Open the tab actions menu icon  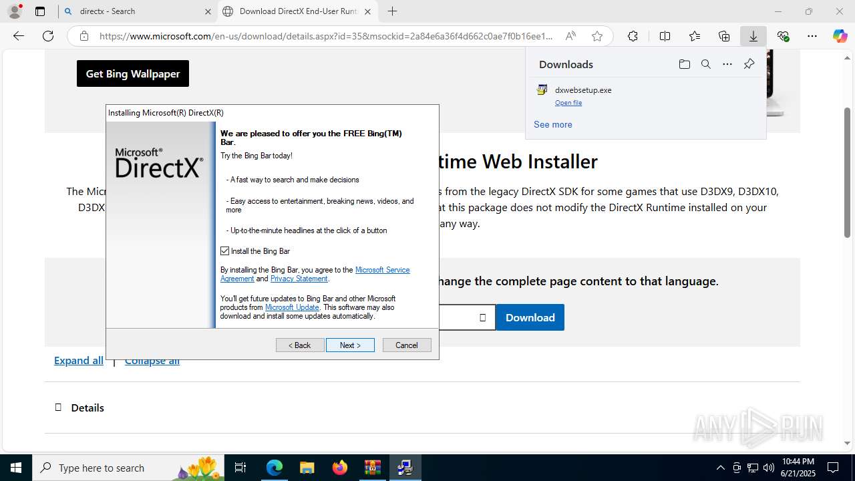[x=40, y=11]
